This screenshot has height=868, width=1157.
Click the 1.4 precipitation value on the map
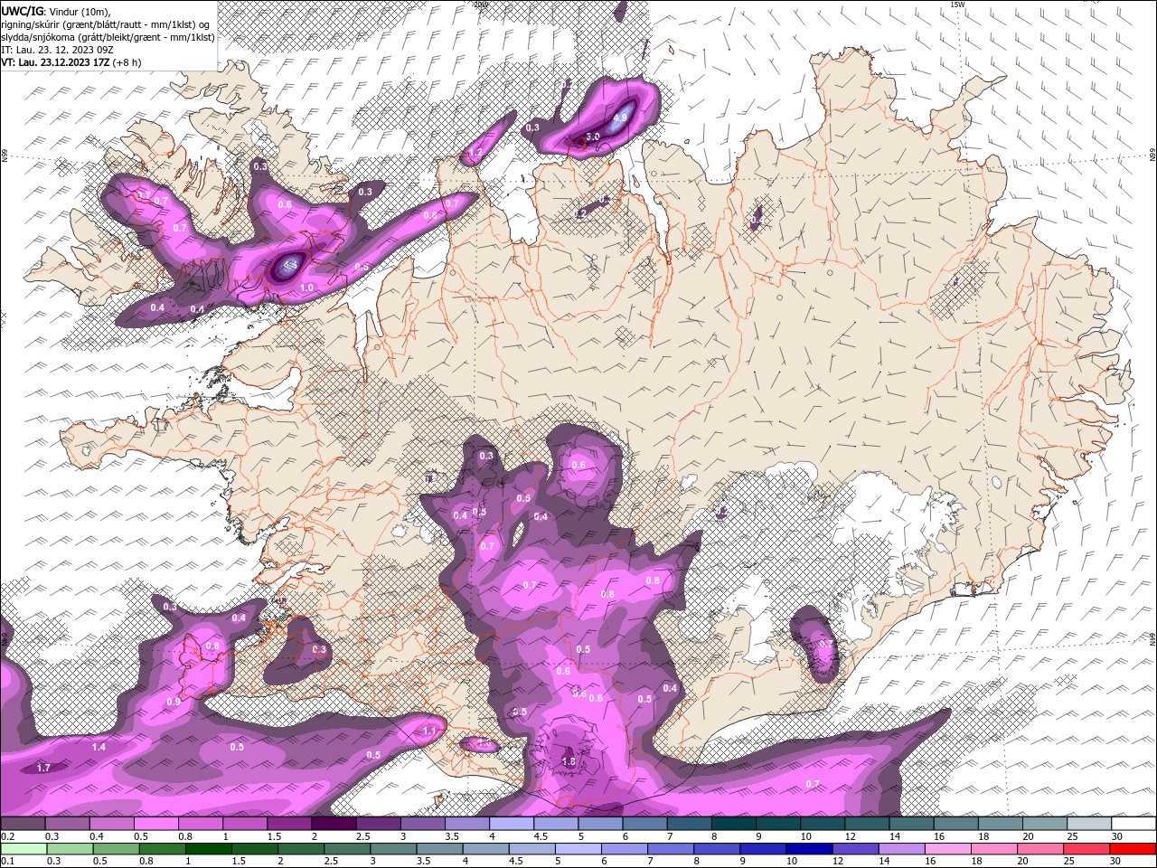coord(99,747)
